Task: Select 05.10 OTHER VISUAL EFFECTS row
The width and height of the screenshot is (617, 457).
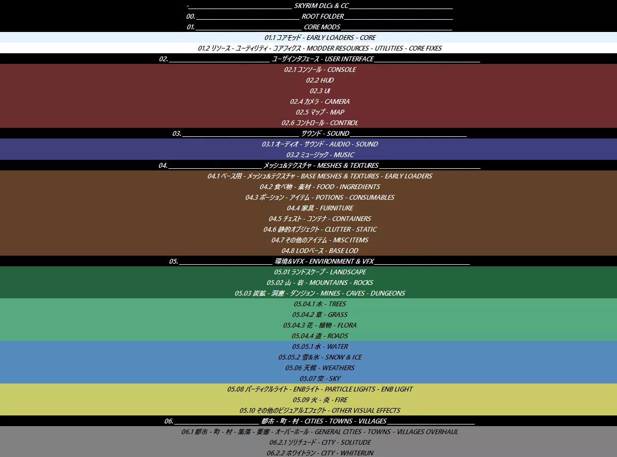Action: tap(309, 410)
